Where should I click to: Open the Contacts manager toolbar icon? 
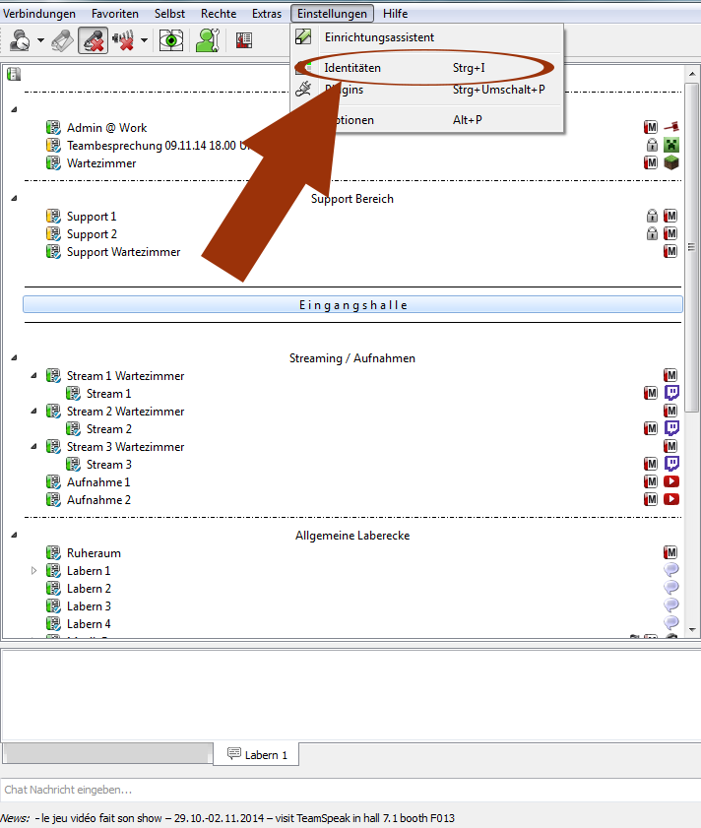pyautogui.click(x=208, y=40)
